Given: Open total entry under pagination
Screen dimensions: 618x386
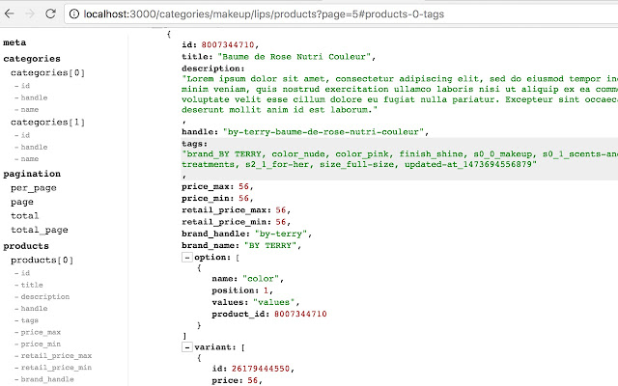Looking at the screenshot, I should pyautogui.click(x=24, y=216).
